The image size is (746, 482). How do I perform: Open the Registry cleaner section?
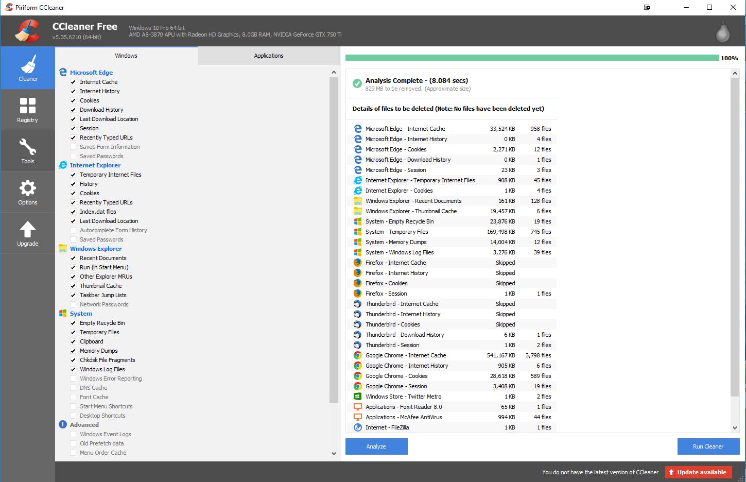click(x=27, y=110)
